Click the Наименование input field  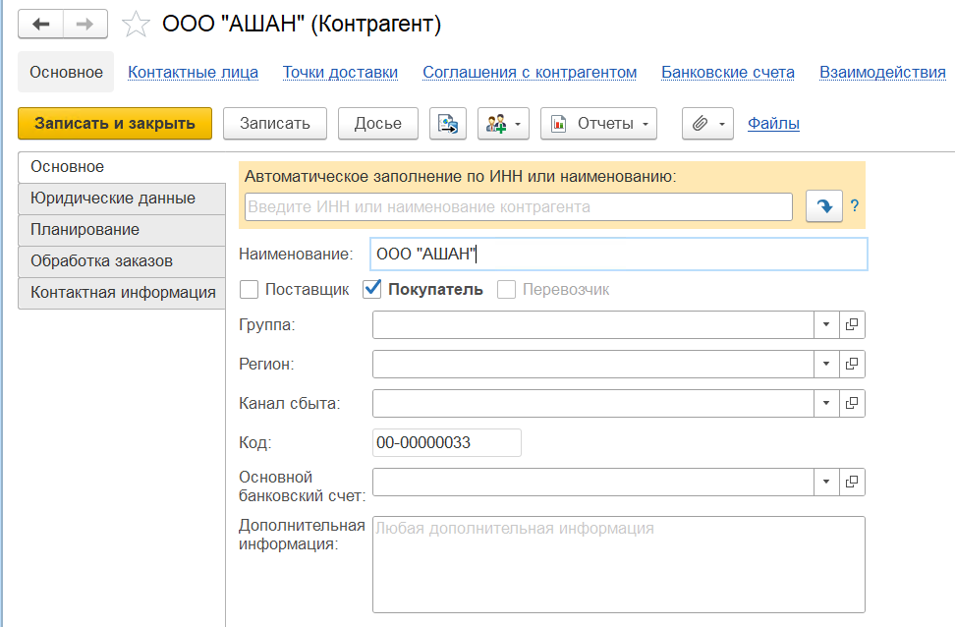[617, 255]
